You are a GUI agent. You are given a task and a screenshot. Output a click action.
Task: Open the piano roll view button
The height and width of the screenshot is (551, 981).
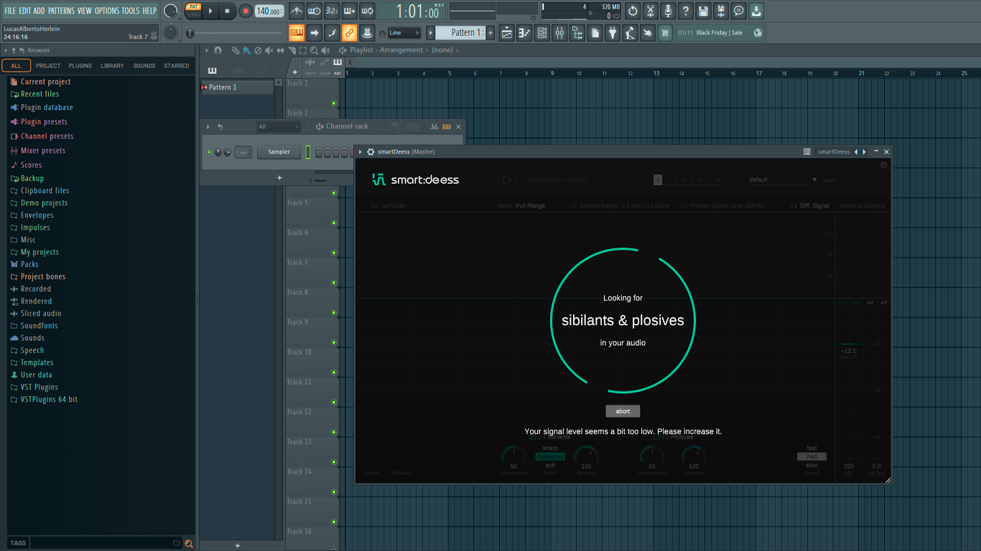524,32
